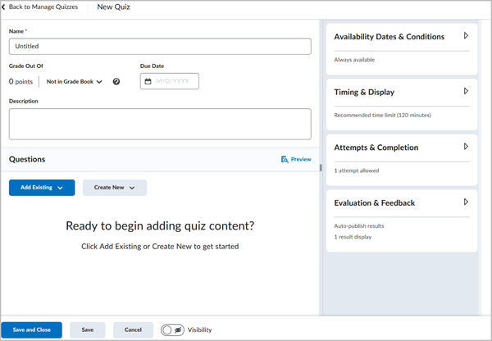Open the Not in Grade Book dropdown

point(75,82)
